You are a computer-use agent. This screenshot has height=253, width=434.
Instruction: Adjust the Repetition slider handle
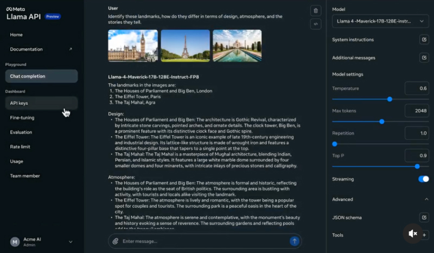click(x=335, y=144)
